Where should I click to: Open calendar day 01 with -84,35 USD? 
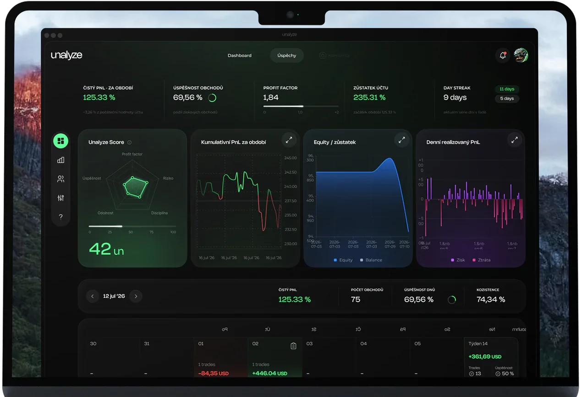pos(220,358)
